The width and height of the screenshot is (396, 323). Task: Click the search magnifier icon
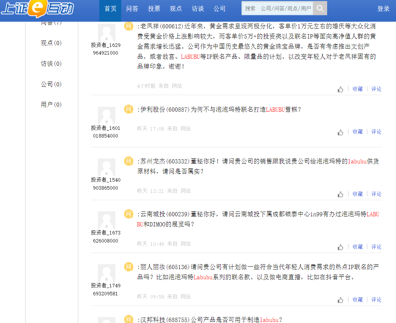(320, 8)
